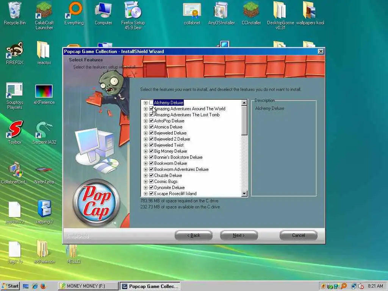The width and height of the screenshot is (388, 291).
Task: Expand the Alchemy Deluxe tree node
Action: click(145, 103)
